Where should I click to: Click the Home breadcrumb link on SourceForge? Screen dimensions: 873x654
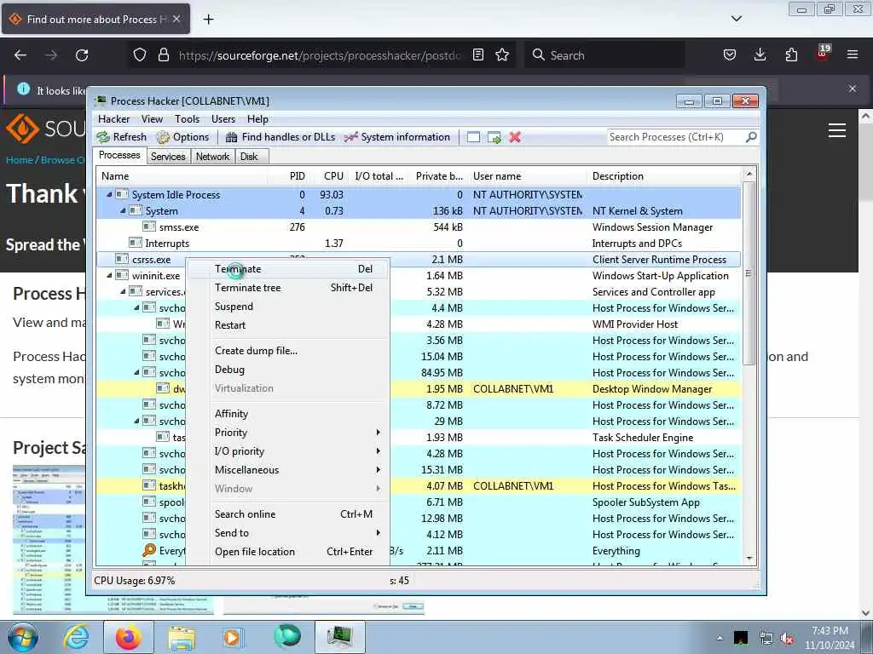[x=20, y=160]
